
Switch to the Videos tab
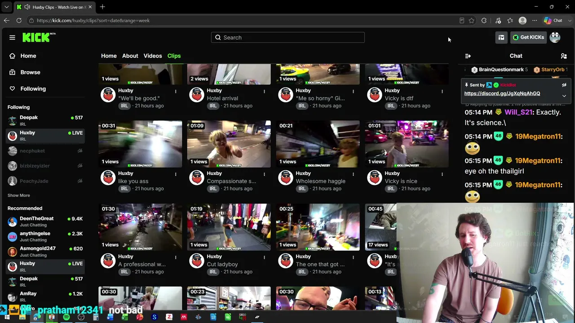(x=153, y=56)
